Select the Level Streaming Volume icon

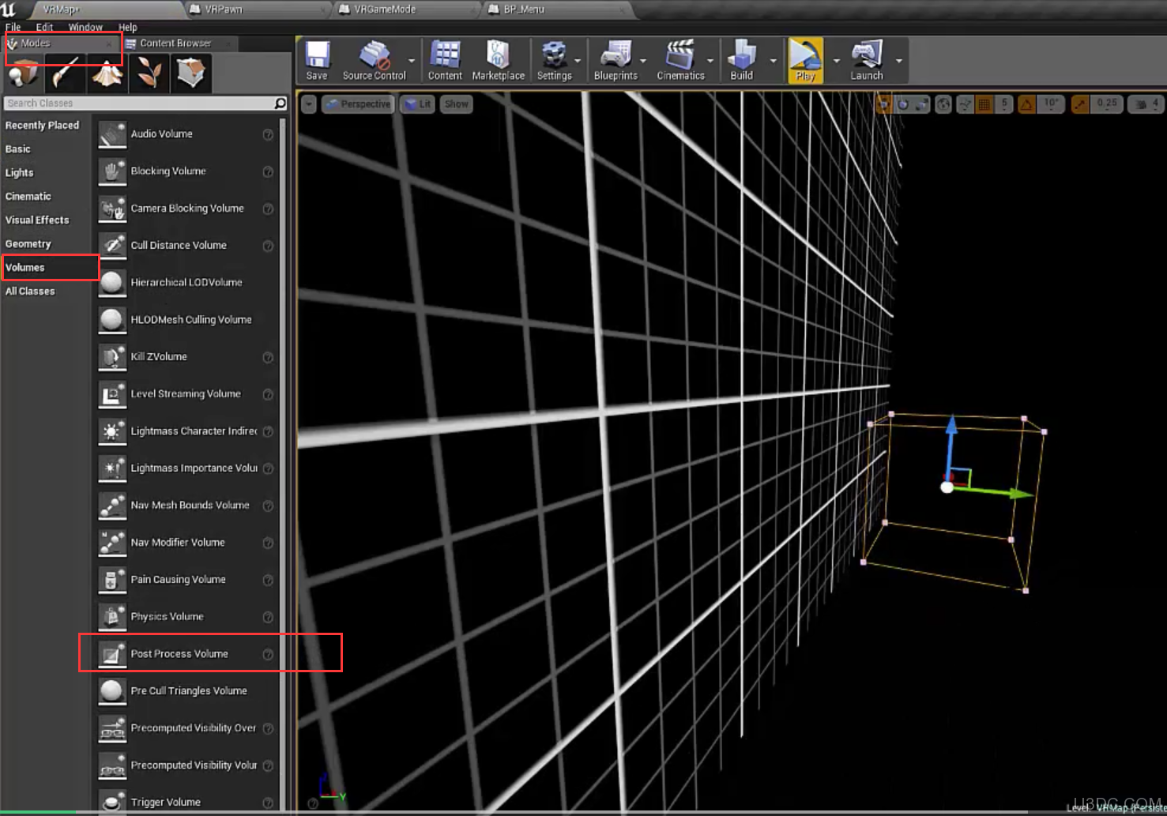point(112,394)
